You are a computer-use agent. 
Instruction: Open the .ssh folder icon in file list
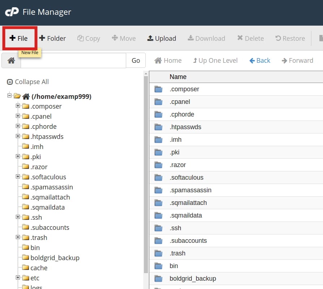pos(158,228)
